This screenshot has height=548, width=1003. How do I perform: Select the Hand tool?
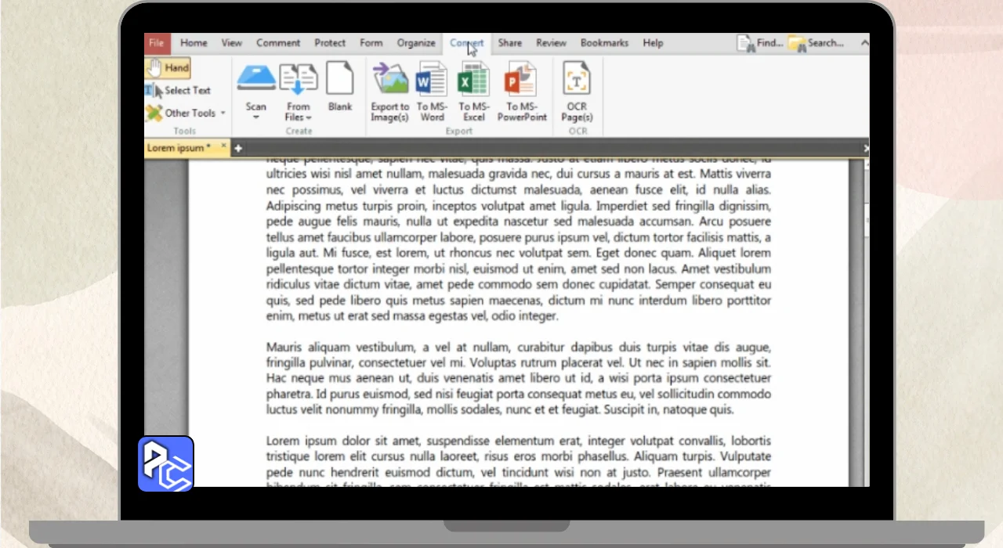(168, 68)
